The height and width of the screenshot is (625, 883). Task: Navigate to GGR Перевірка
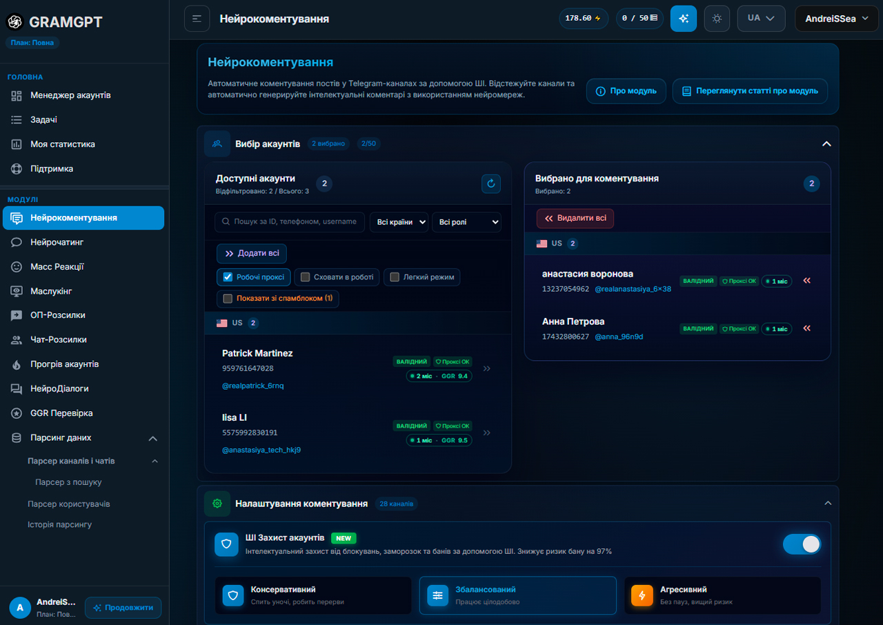point(83,413)
